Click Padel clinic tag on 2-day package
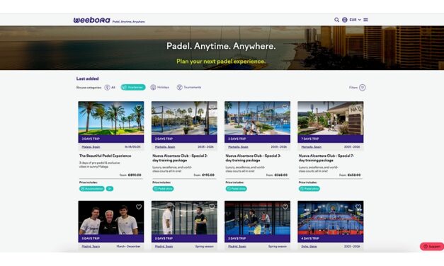Viewport: 444px width, 266px height. (163, 189)
